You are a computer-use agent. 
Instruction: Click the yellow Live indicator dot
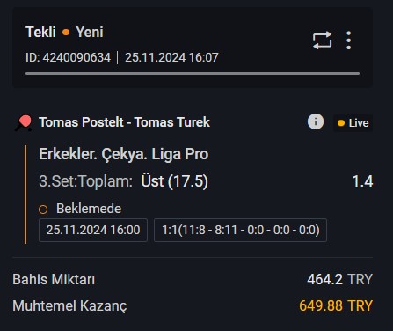341,123
